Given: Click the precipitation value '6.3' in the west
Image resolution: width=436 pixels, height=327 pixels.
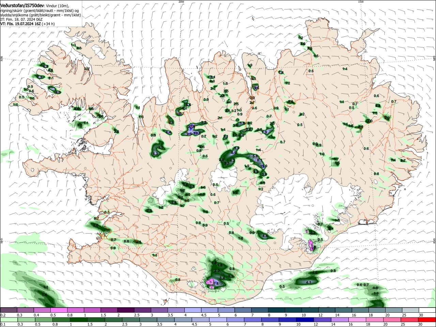Looking at the screenshot, I should pos(156,154).
